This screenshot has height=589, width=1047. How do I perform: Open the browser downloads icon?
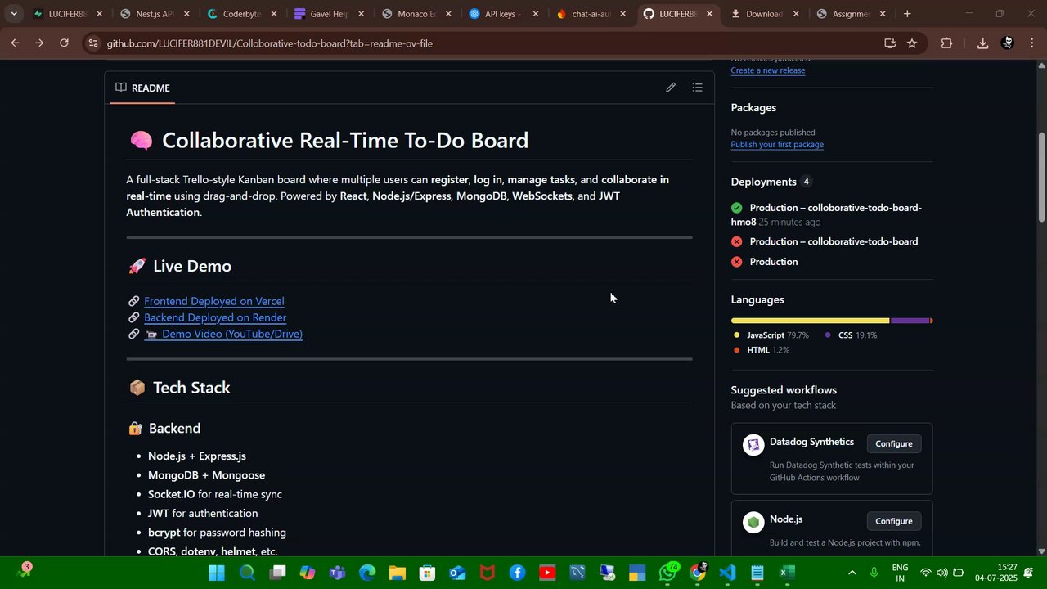pyautogui.click(x=982, y=43)
